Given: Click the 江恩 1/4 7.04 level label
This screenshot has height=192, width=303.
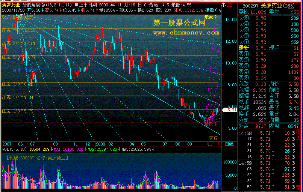Looking at the screenshot, I should pyautogui.click(x=18, y=97).
